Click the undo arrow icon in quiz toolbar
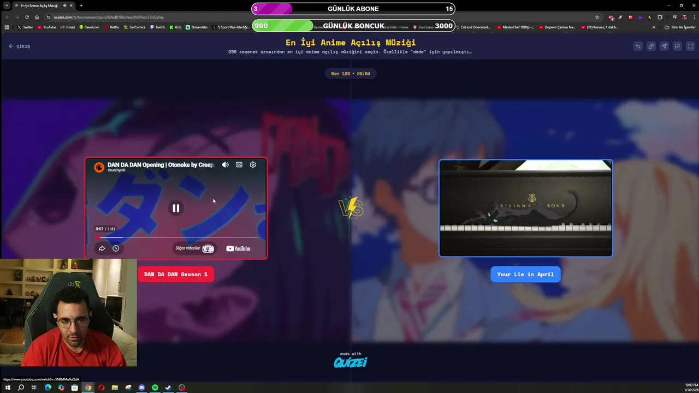The height and width of the screenshot is (393, 699). coord(638,46)
